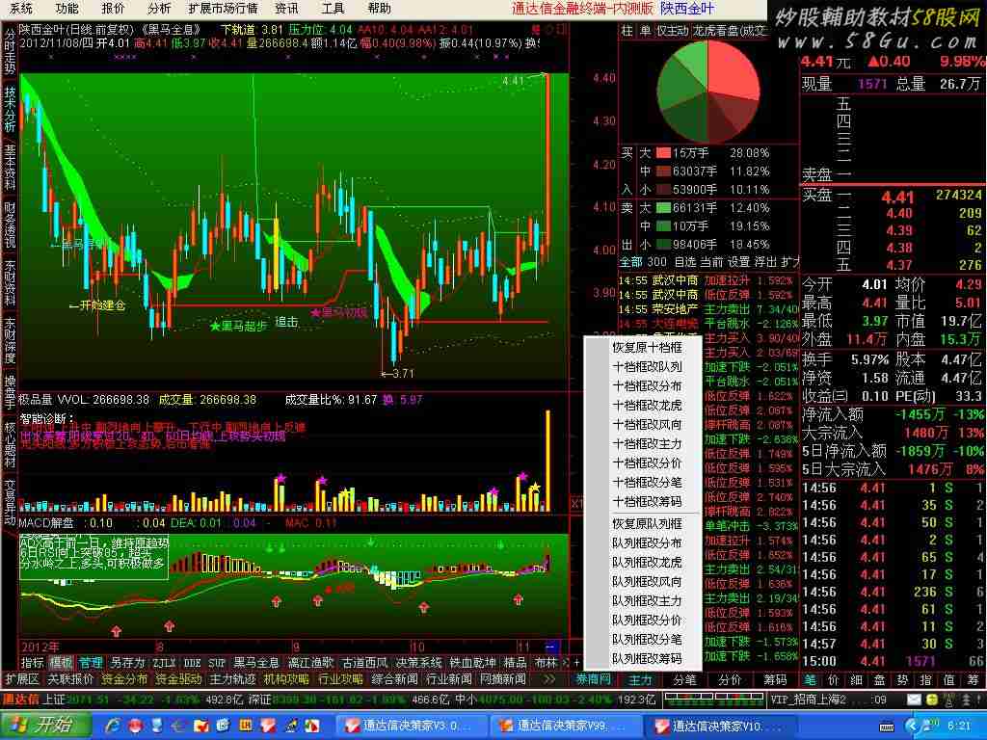Click the medium buy order swatch
Screen dimensions: 987x740
pos(663,172)
